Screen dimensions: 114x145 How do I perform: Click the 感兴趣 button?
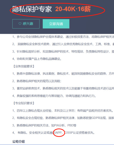coord(26,24)
